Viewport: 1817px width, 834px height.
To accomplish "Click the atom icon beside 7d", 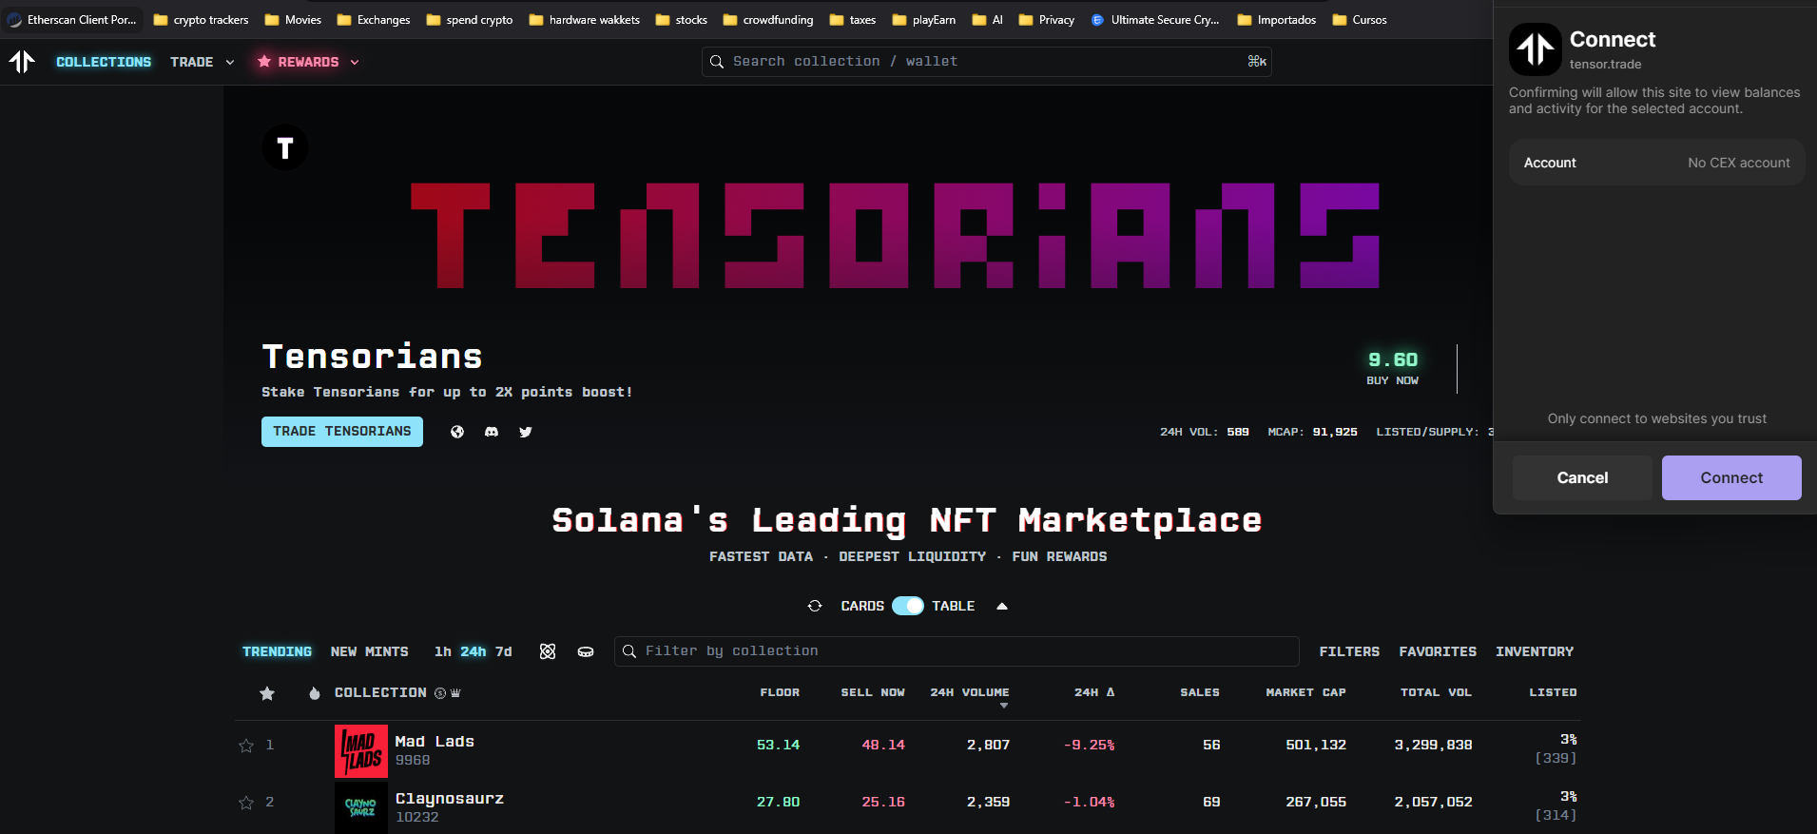I will click(548, 651).
